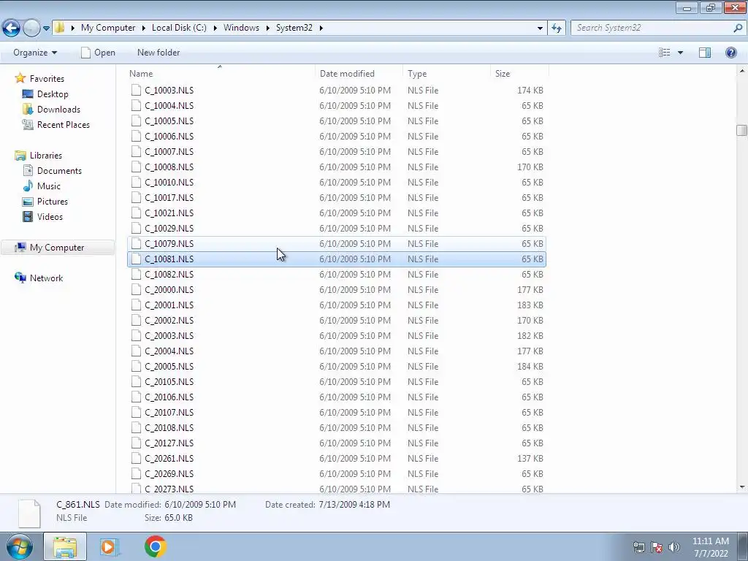Expand the address bar history dropdown

(x=540, y=28)
